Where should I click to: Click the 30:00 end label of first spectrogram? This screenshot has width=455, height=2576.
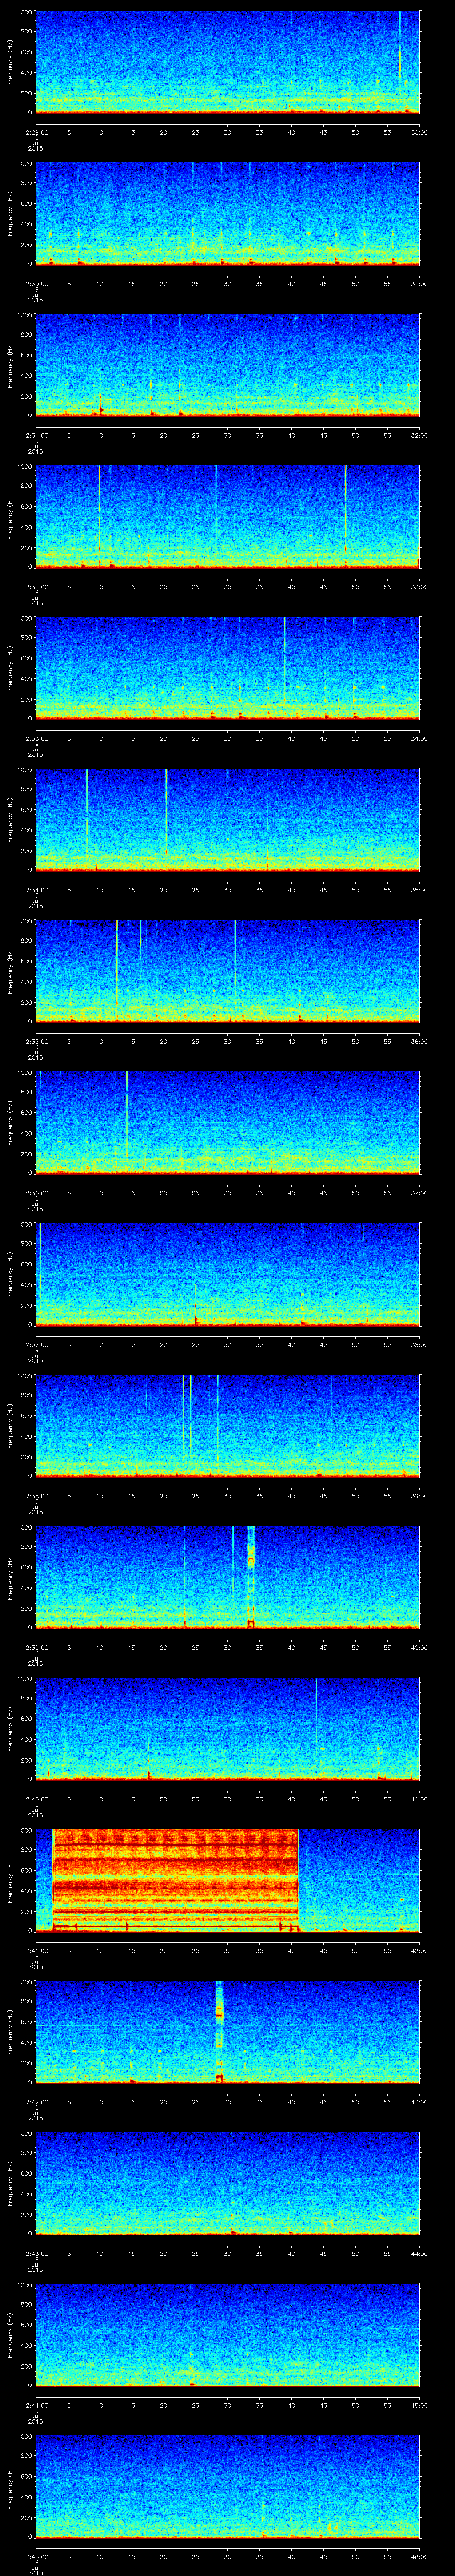pos(419,132)
